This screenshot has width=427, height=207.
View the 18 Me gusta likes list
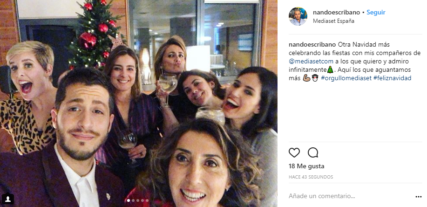306,166
